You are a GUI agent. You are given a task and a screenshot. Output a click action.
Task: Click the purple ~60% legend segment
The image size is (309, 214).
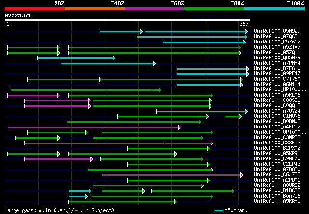[x=154, y=9]
